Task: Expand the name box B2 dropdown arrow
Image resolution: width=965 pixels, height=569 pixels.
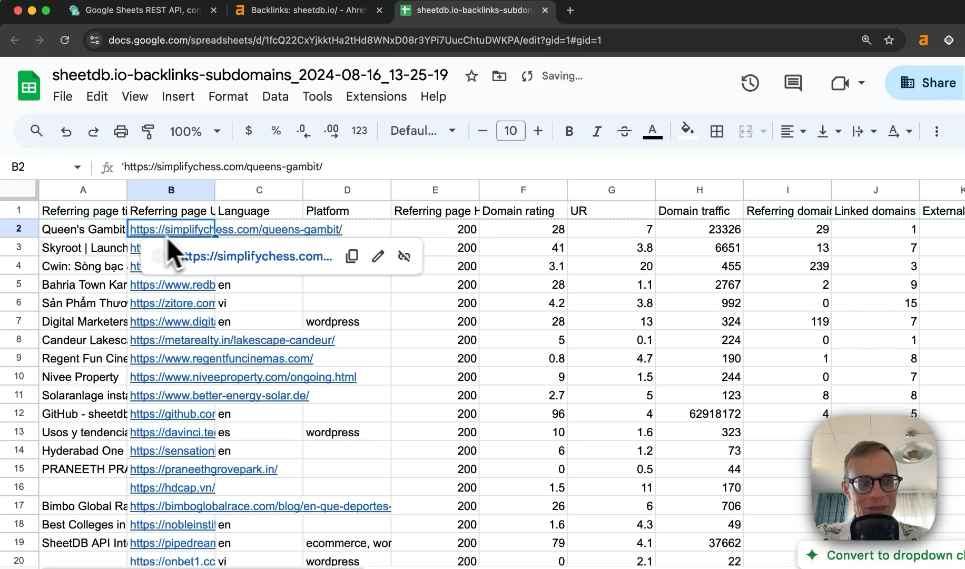Action: click(x=77, y=167)
